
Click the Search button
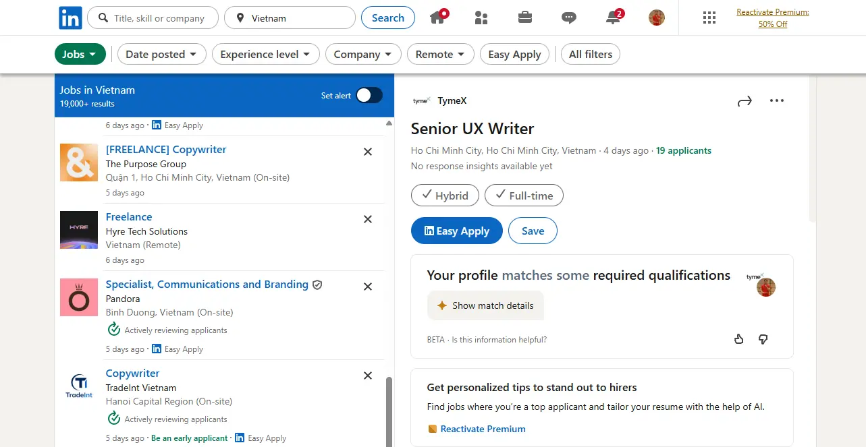[x=388, y=18]
